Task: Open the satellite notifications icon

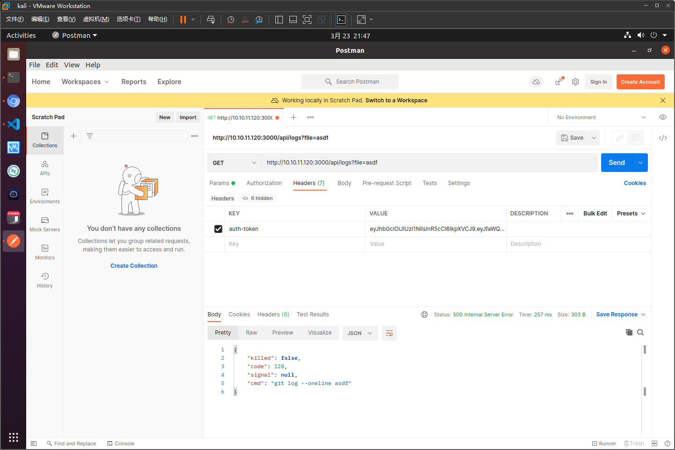Action: pyautogui.click(x=559, y=82)
